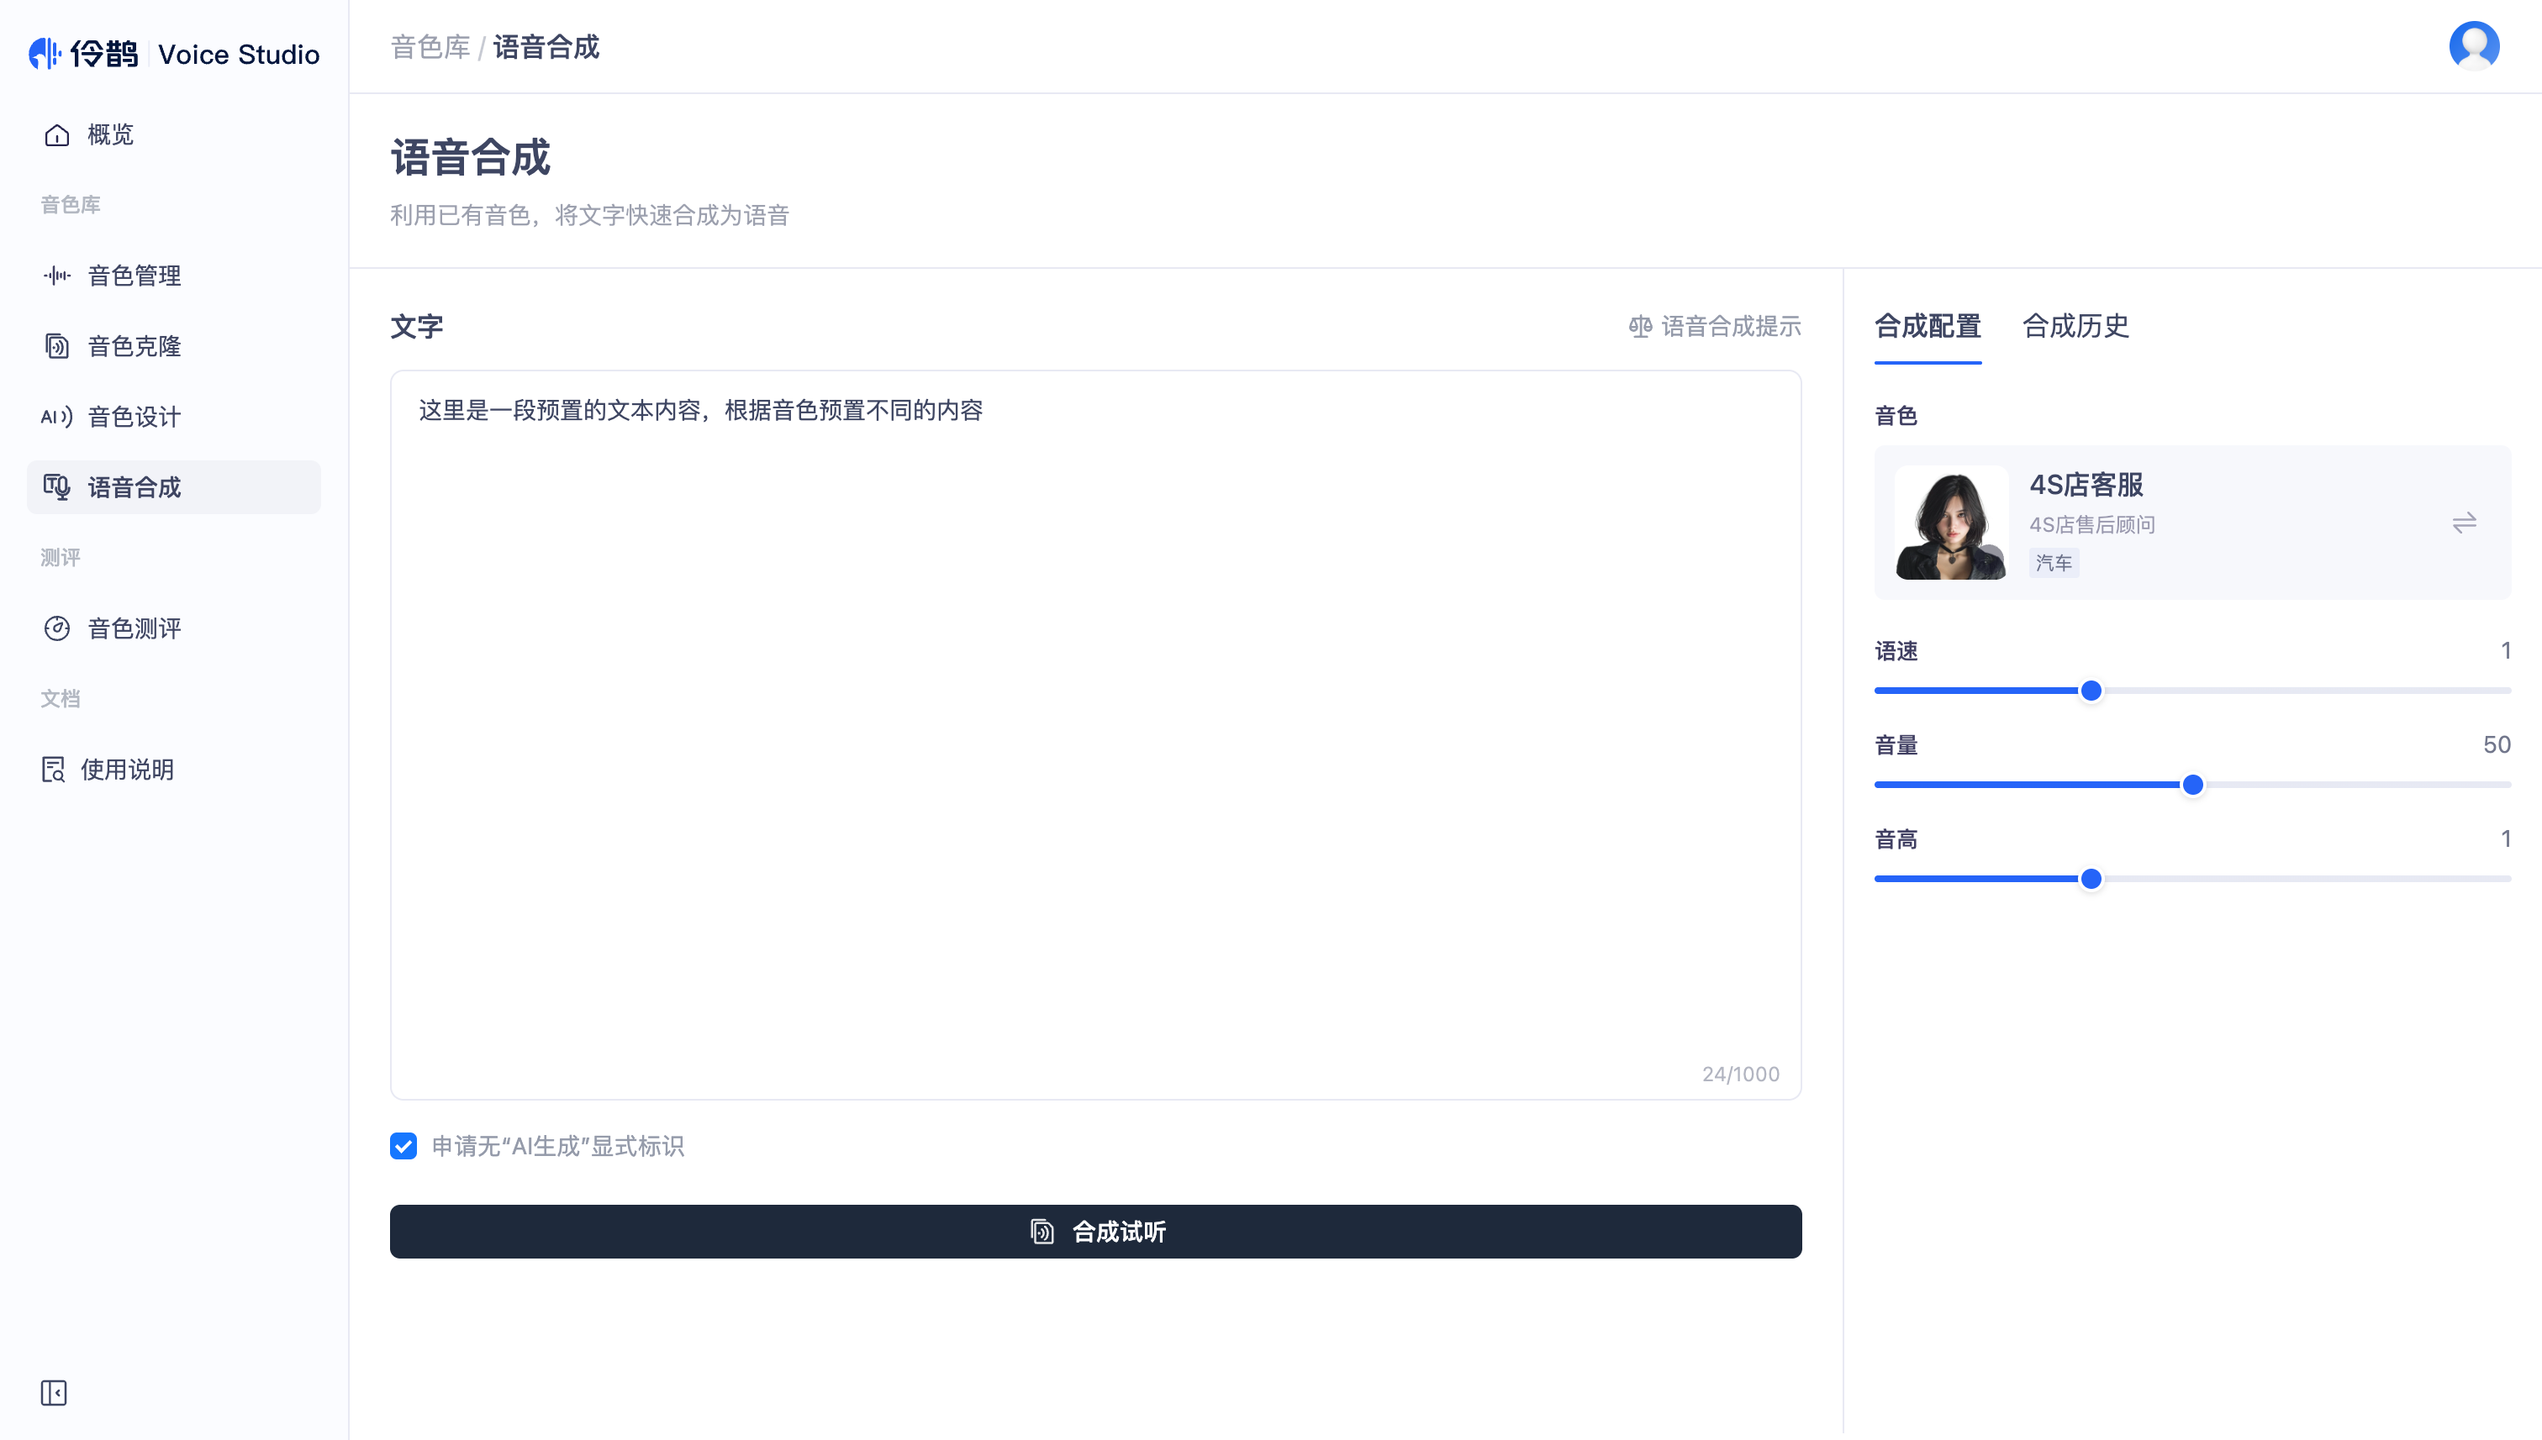This screenshot has width=2542, height=1440.
Task: Click the 合成试听 button
Action: pyautogui.click(x=1095, y=1232)
